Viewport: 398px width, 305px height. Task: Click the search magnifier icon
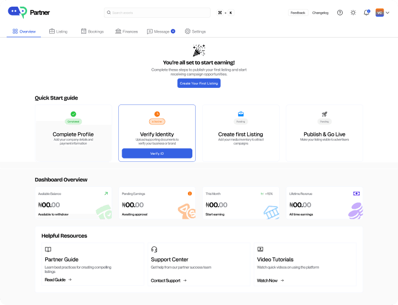[109, 13]
